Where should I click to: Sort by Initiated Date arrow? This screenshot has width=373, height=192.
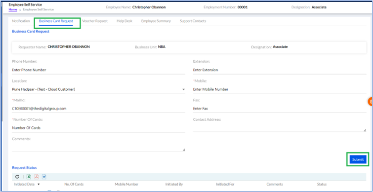coord(39,185)
